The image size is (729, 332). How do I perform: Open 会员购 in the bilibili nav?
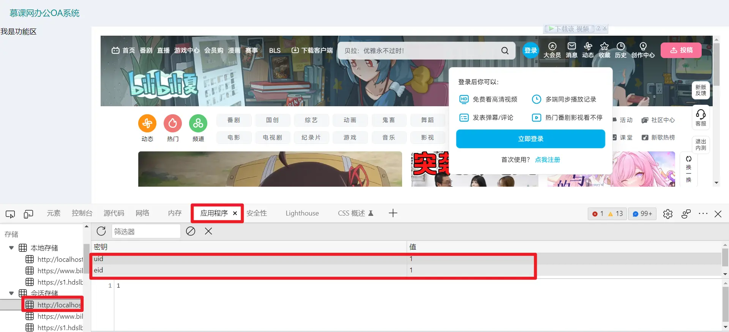pos(214,50)
